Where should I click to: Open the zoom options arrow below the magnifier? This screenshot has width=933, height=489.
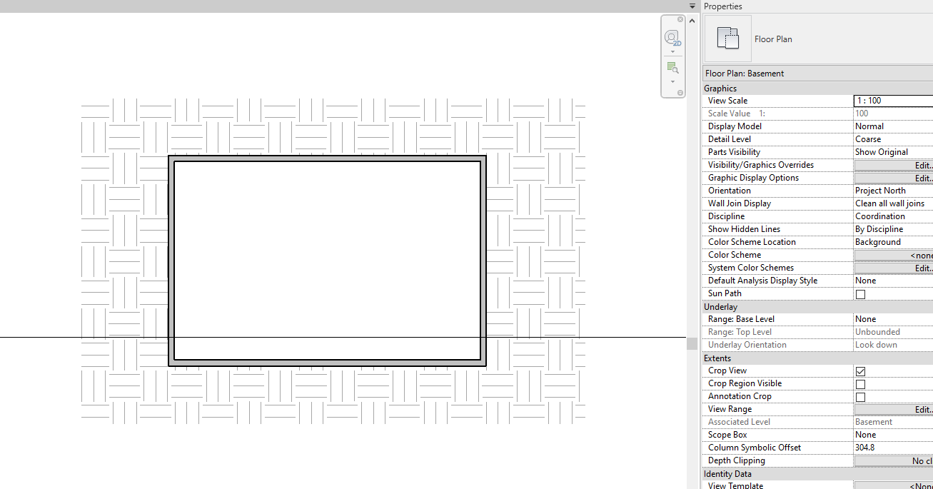coord(672,81)
